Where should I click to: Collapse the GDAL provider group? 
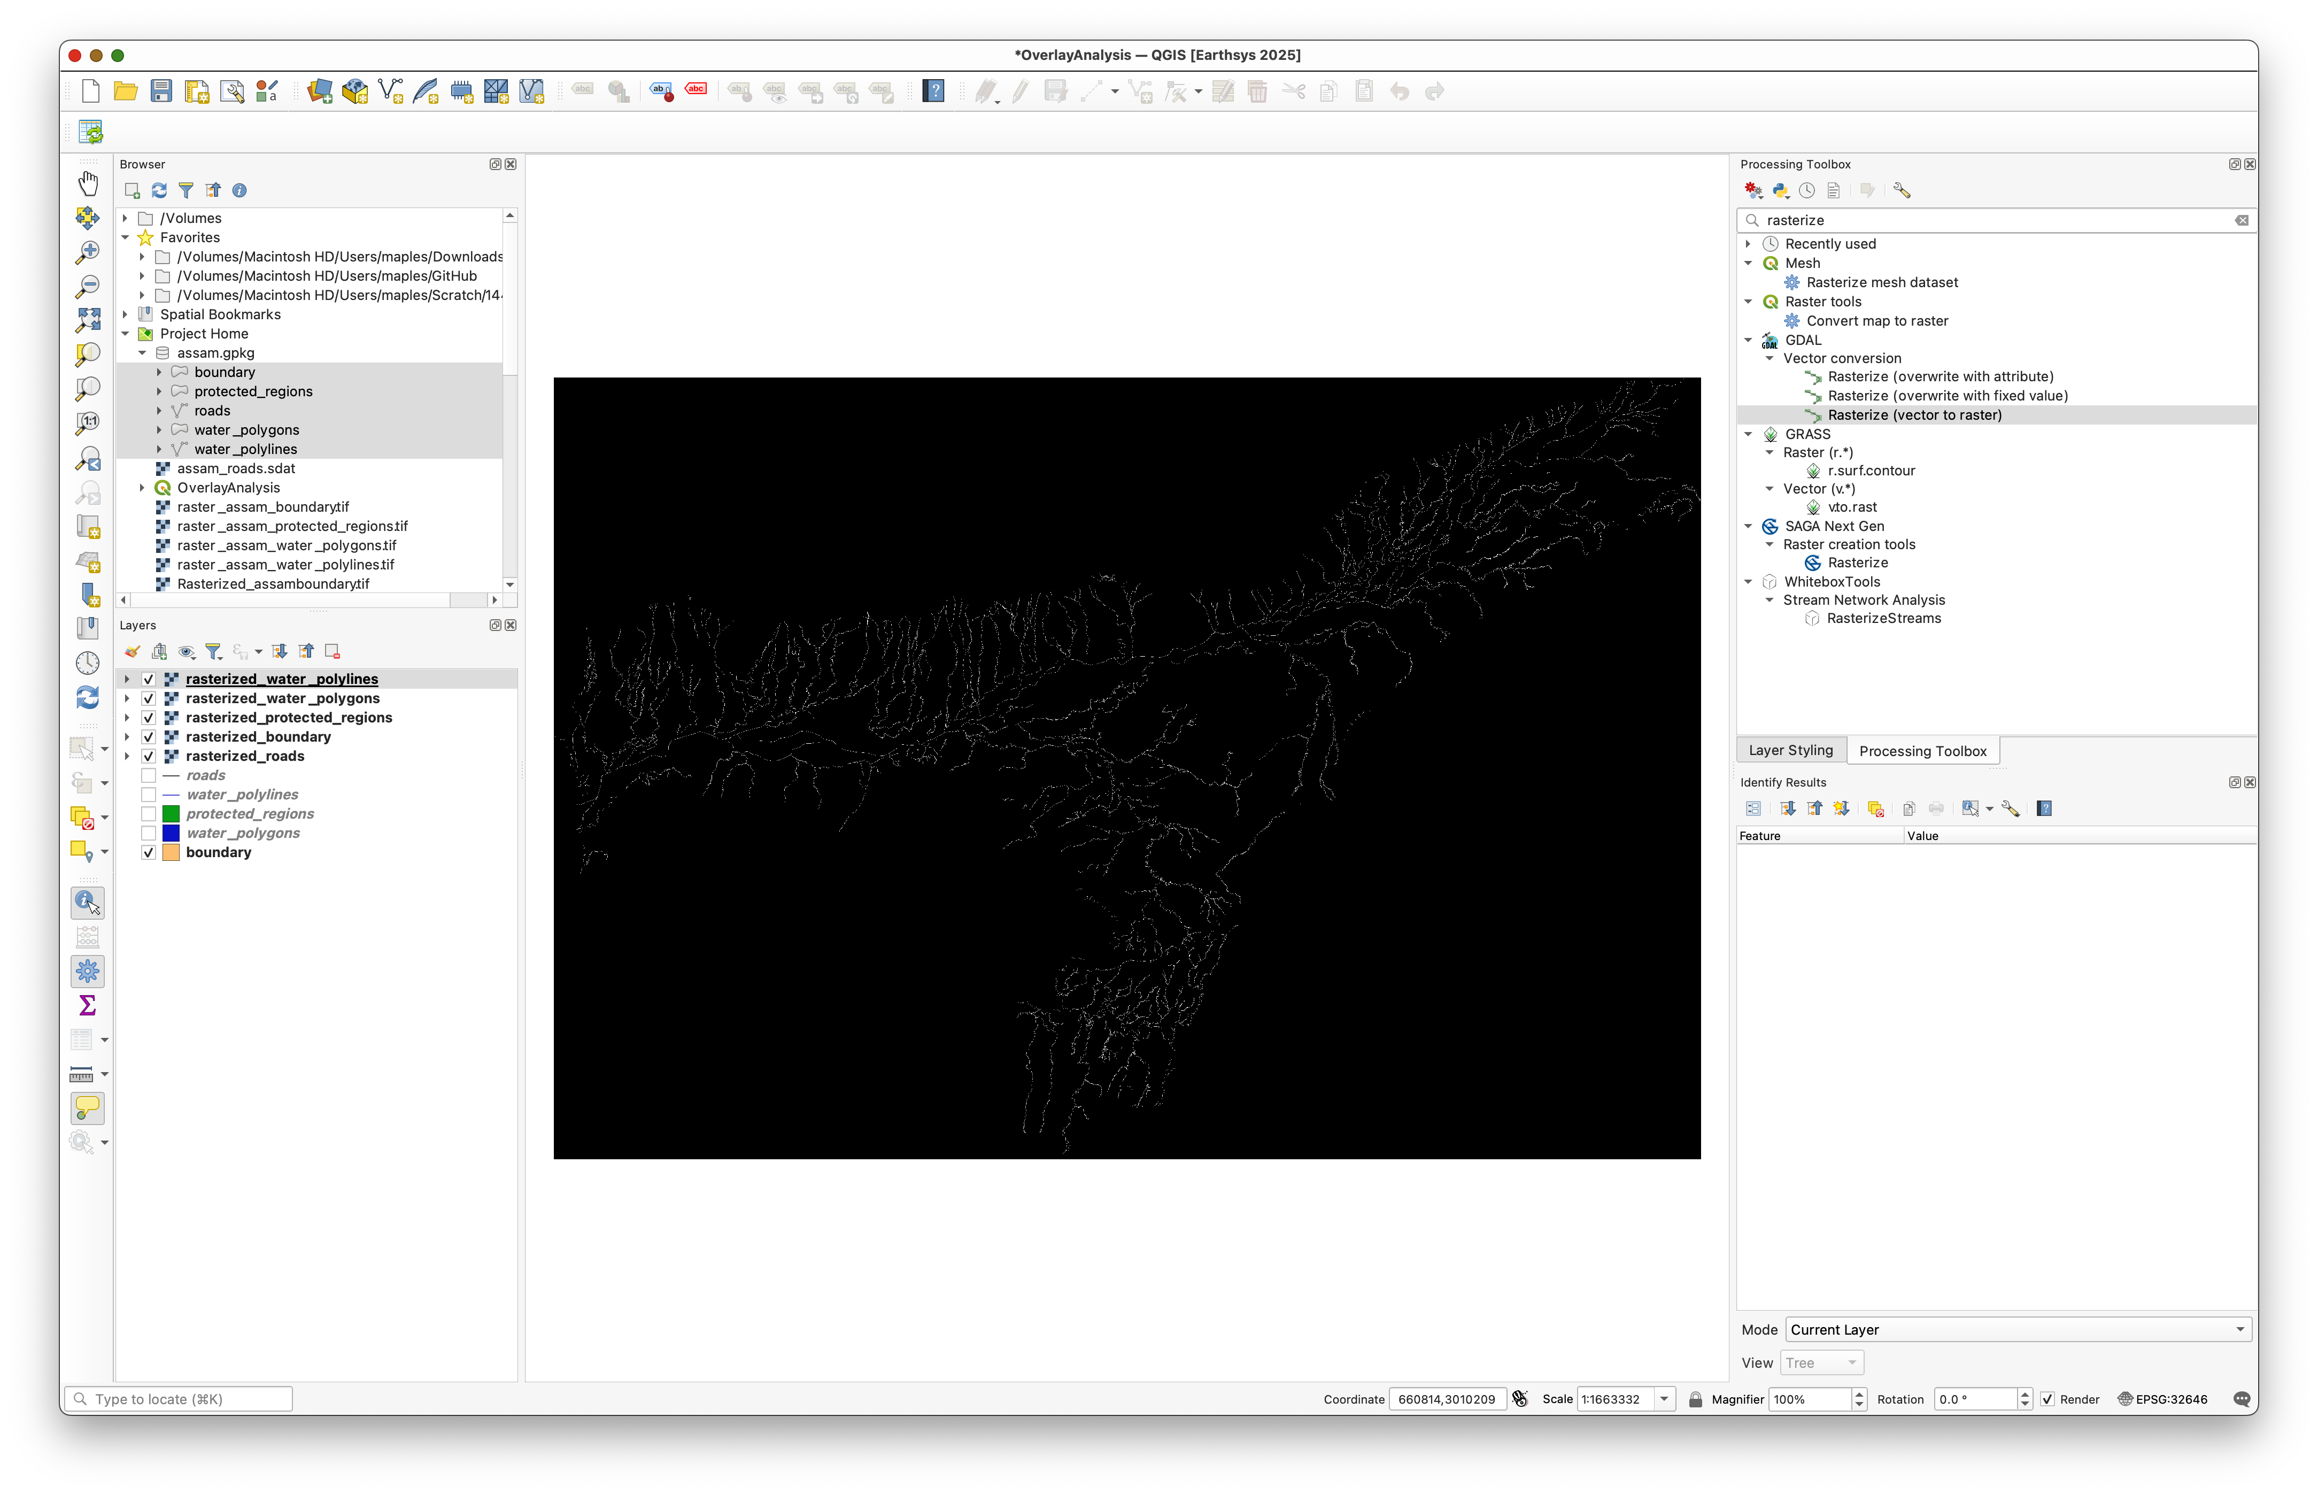point(1748,341)
